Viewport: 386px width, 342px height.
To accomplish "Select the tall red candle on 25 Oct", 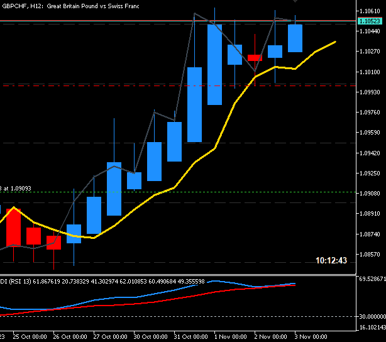I will pos(14,227).
